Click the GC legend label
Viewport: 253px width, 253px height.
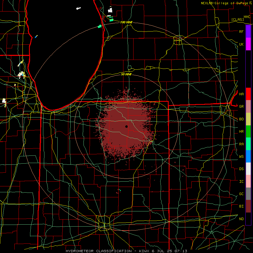241,194
